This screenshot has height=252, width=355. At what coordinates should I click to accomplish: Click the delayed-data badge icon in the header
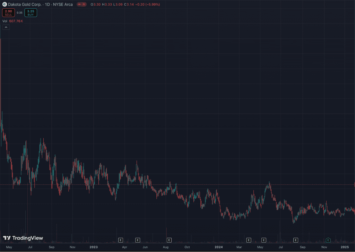[83, 4]
